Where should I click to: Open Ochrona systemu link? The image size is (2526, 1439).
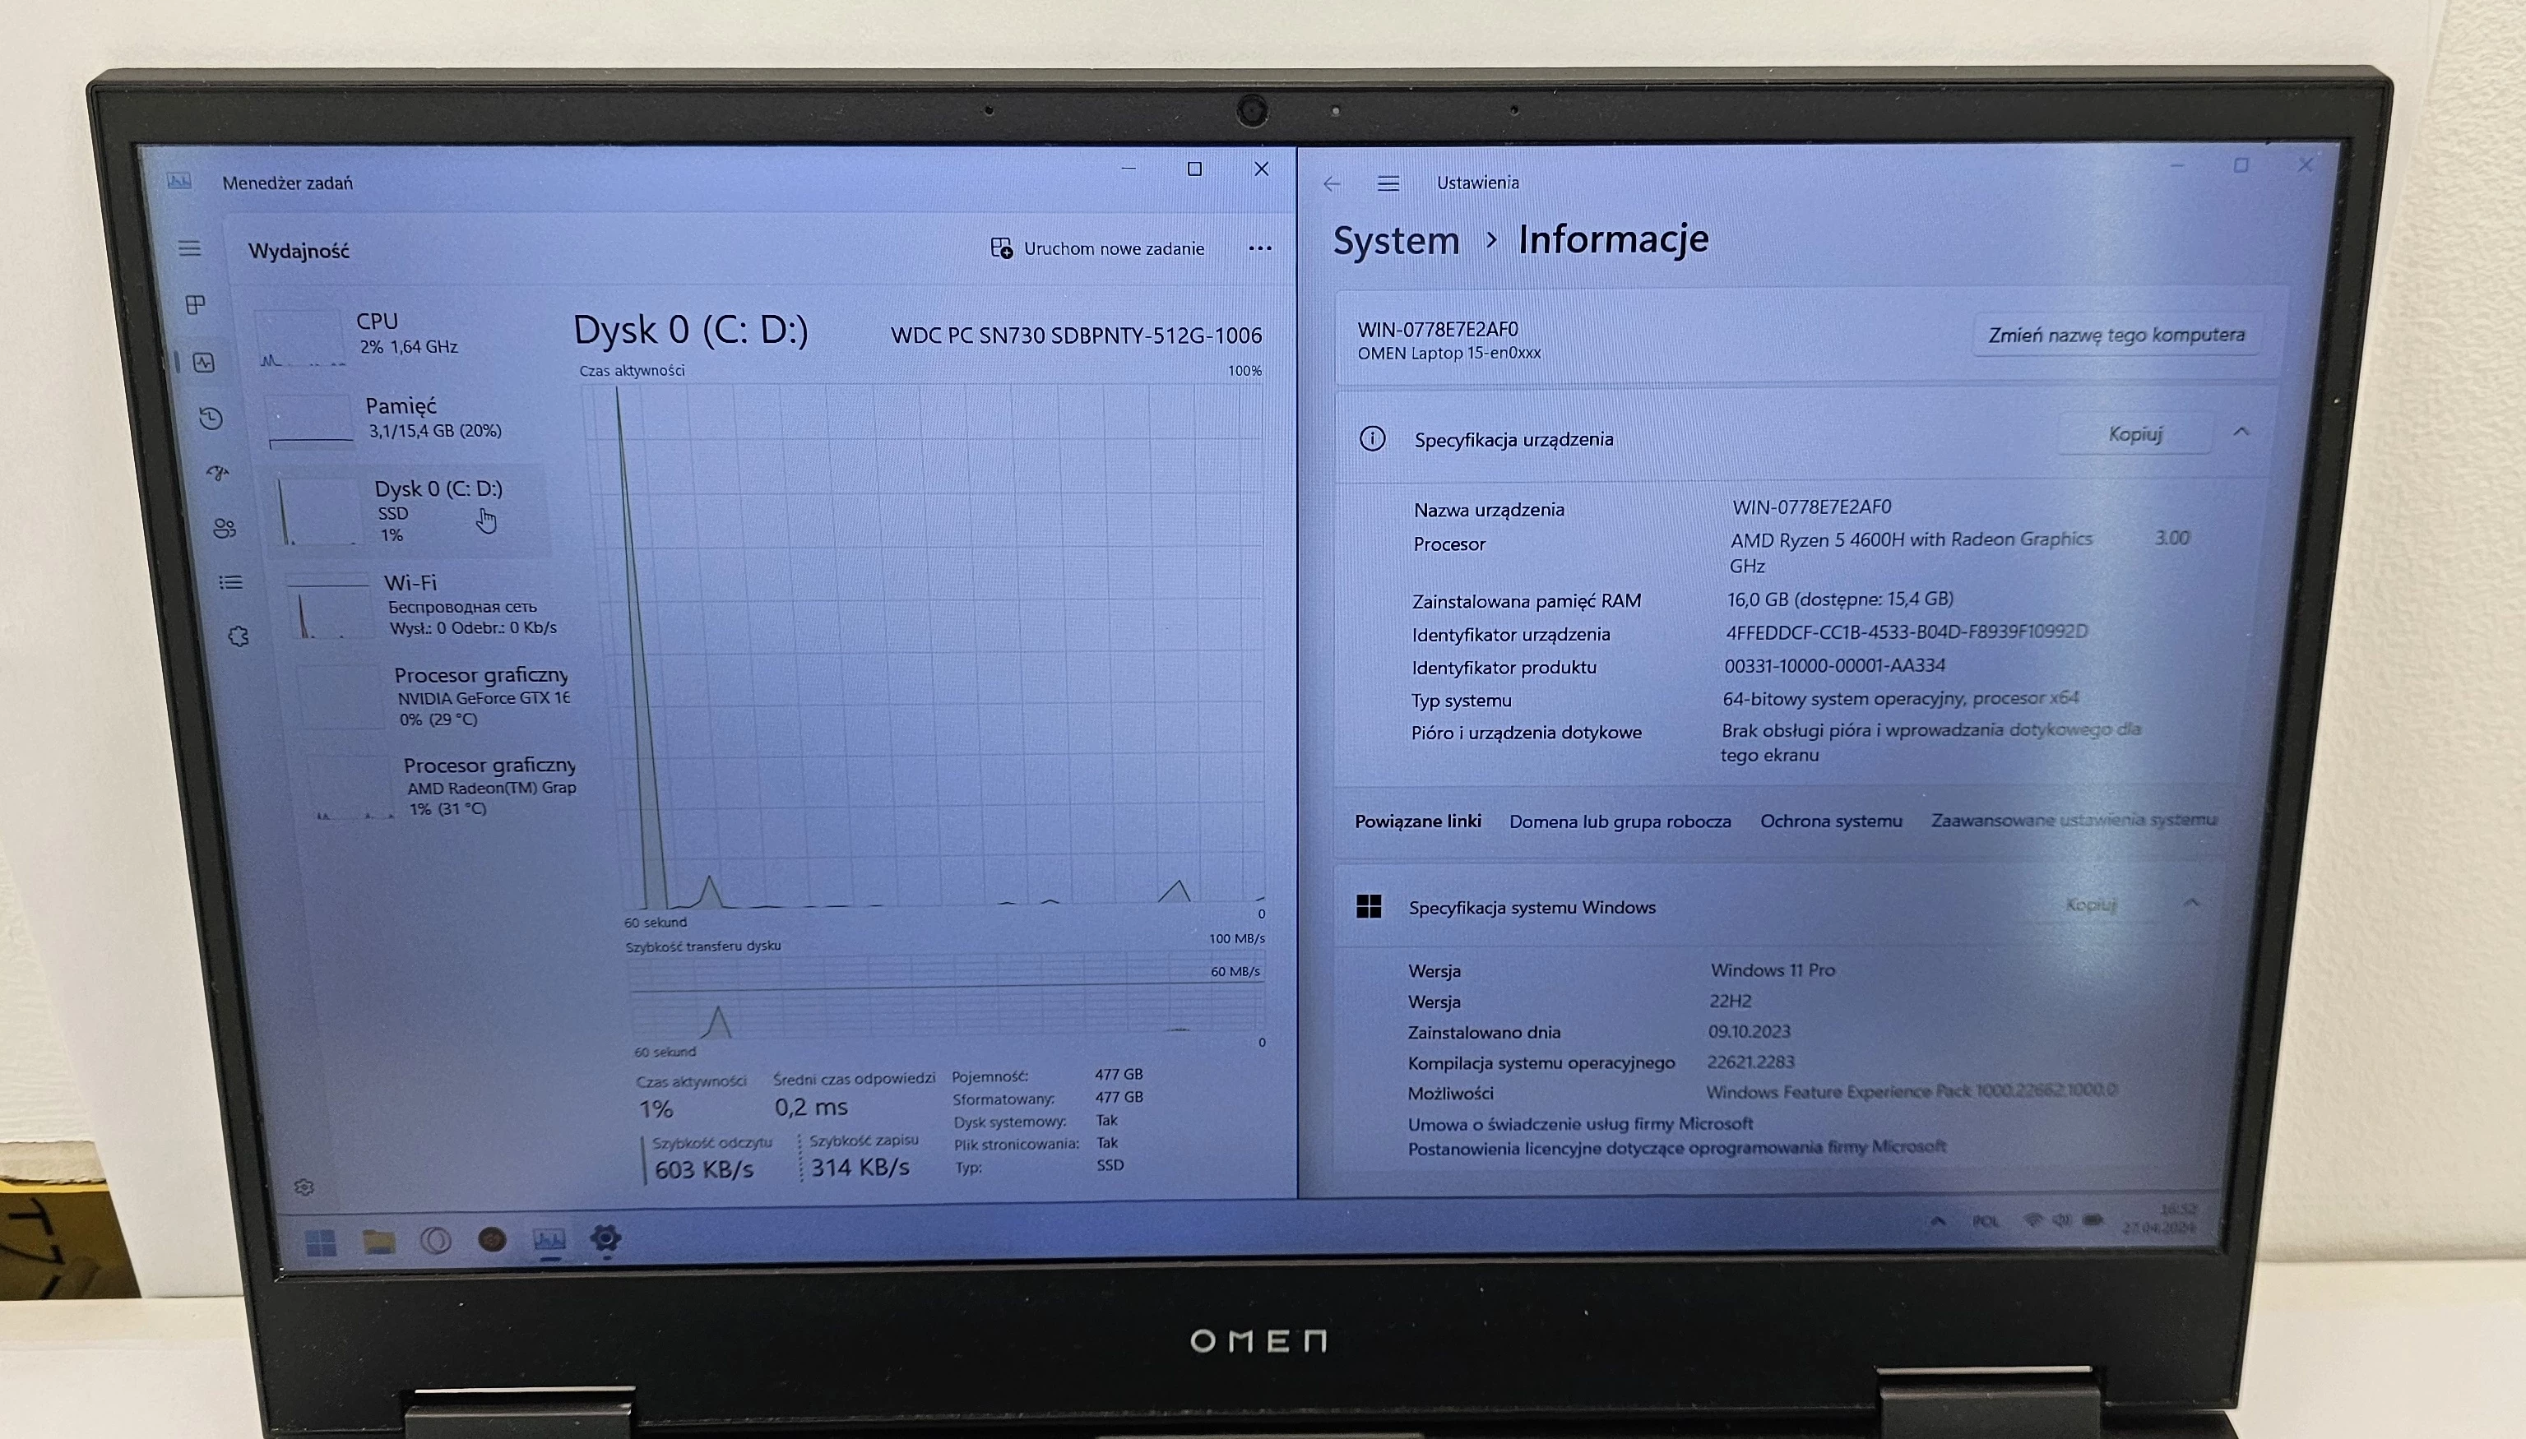point(1830,821)
